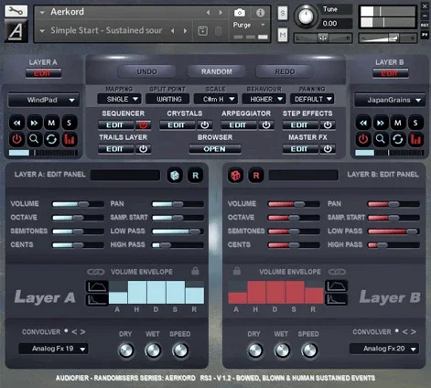The height and width of the screenshot is (388, 431).
Task: Open Behaviour HIGHER dropdown
Action: pyautogui.click(x=264, y=99)
